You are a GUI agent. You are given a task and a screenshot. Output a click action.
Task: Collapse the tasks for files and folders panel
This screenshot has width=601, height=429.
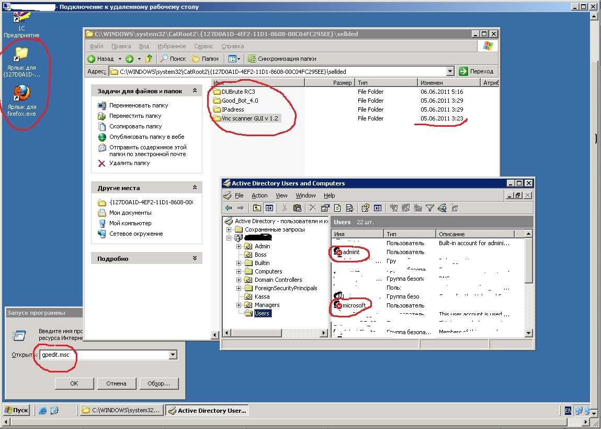pyautogui.click(x=195, y=91)
